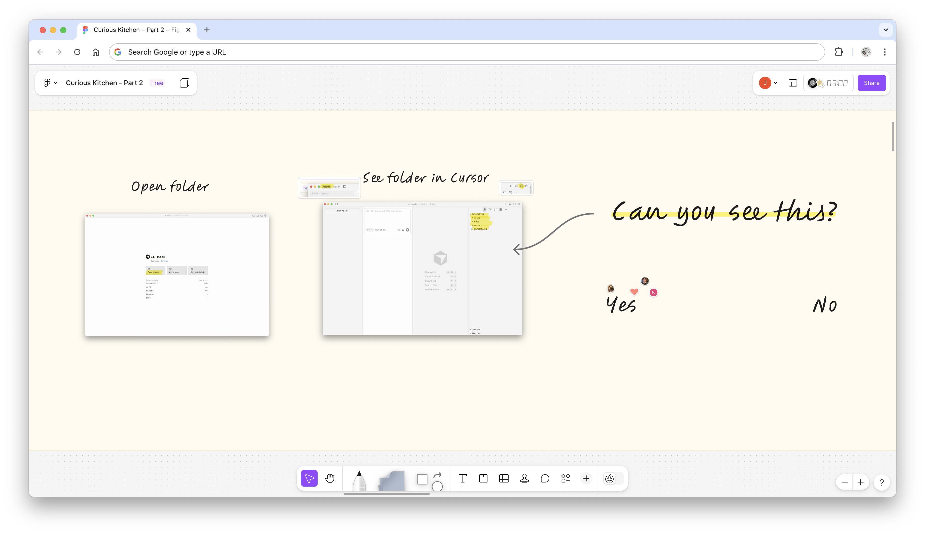Open the browser tab search chevron
This screenshot has width=925, height=535.
coord(885,30)
